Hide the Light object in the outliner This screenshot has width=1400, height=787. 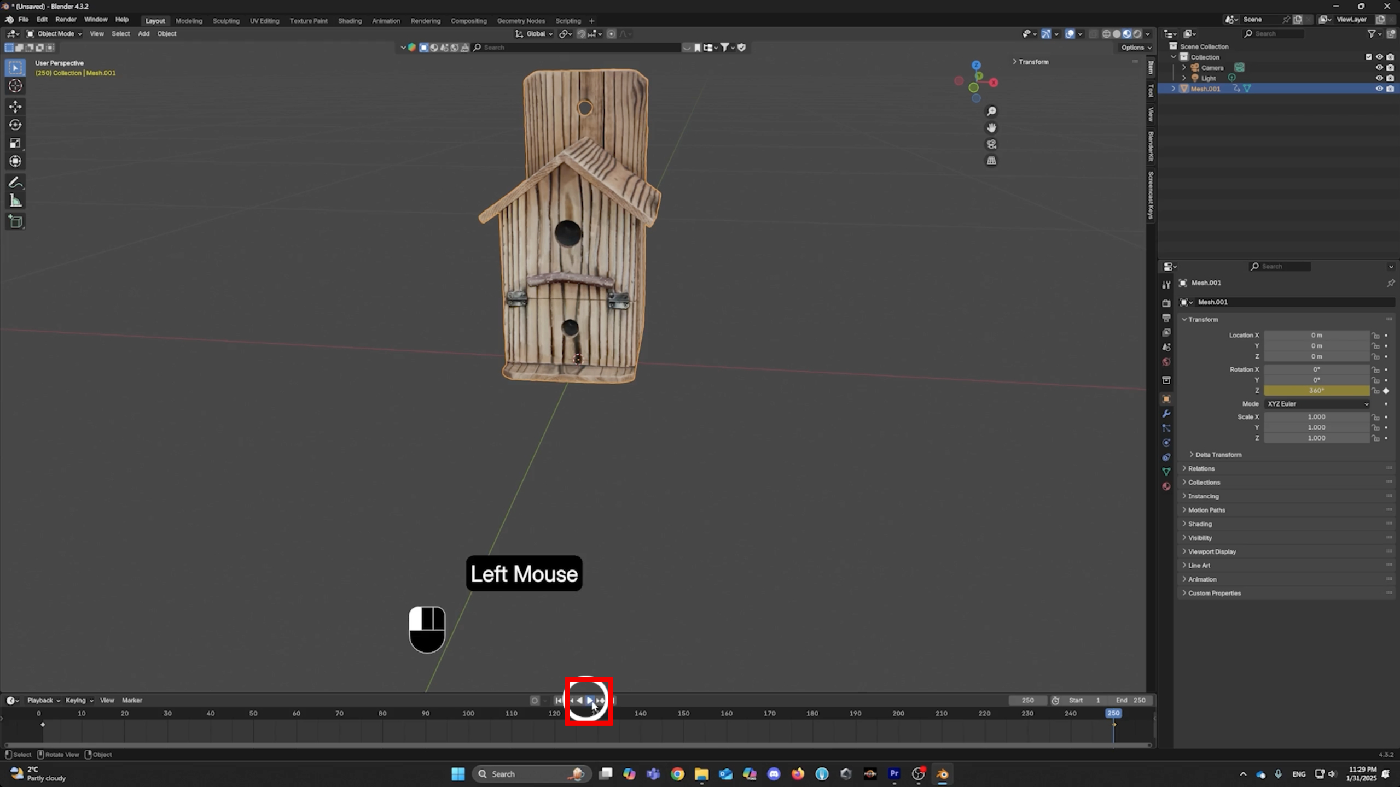click(x=1379, y=78)
